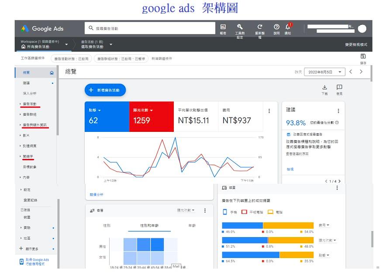This screenshot has width=386, height=279.
Task: Click the download (下載) icon
Action: click(325, 87)
